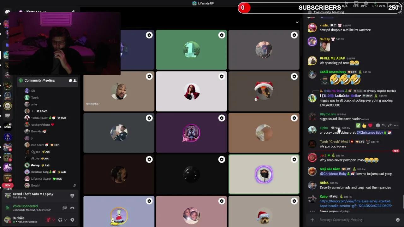
Task: Click round icon on white red-haired avatar tile
Action: [222, 76]
